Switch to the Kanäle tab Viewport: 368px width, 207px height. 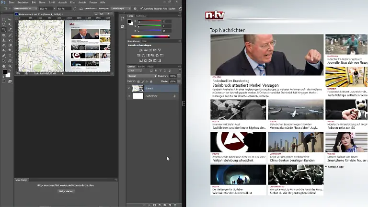pyautogui.click(x=141, y=66)
